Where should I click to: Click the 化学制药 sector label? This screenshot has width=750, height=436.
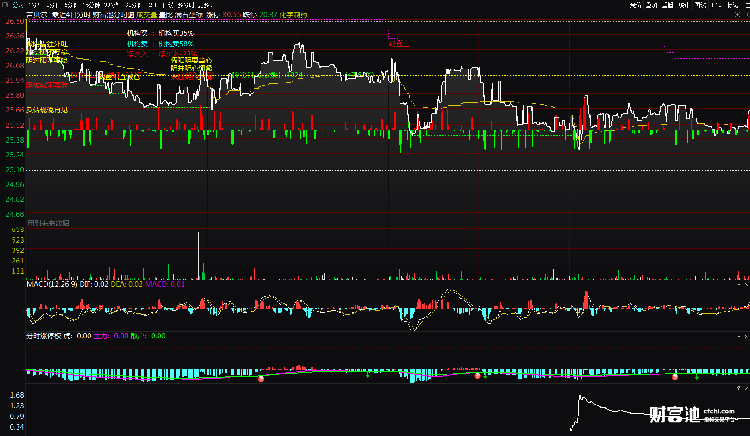tap(293, 15)
